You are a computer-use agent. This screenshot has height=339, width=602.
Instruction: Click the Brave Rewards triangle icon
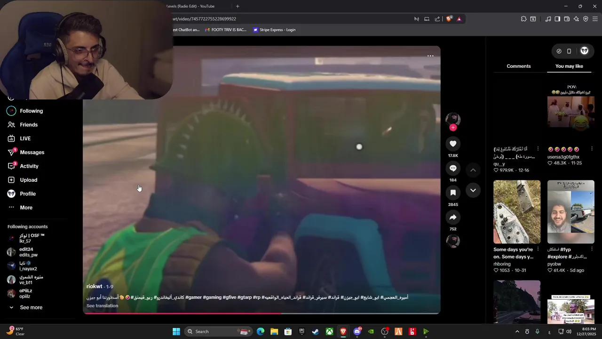pos(459,19)
